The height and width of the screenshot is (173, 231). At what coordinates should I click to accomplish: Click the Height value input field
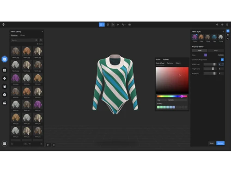(x=221, y=69)
